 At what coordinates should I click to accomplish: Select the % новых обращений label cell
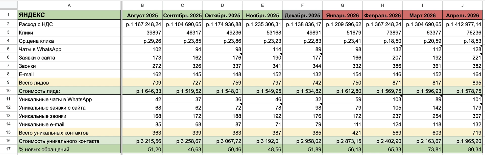pos(69,149)
